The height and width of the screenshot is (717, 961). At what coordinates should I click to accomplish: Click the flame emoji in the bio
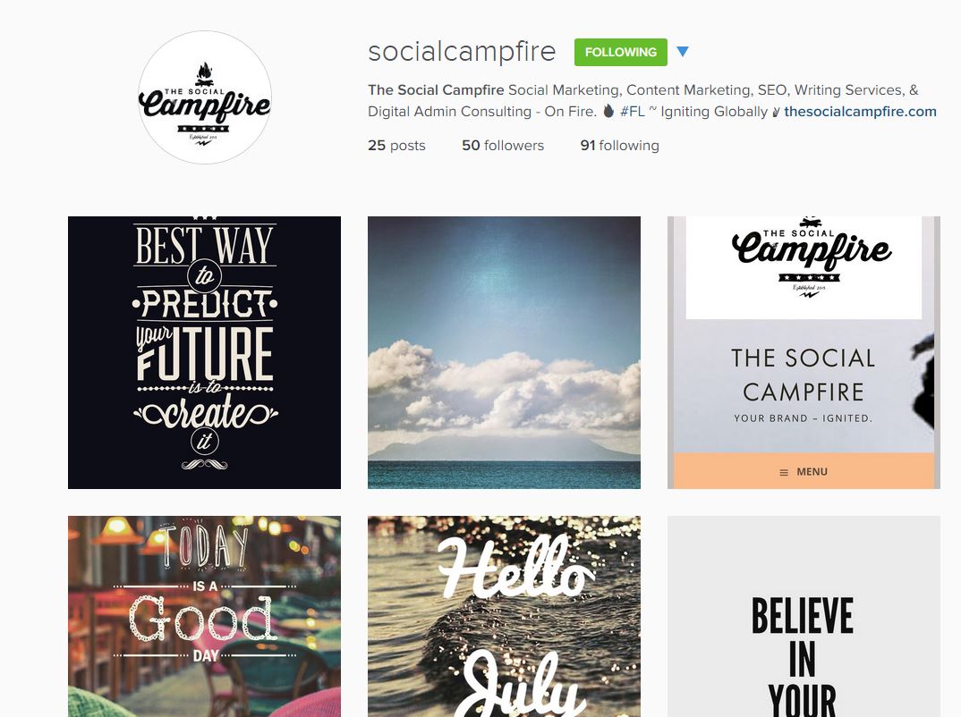(608, 111)
